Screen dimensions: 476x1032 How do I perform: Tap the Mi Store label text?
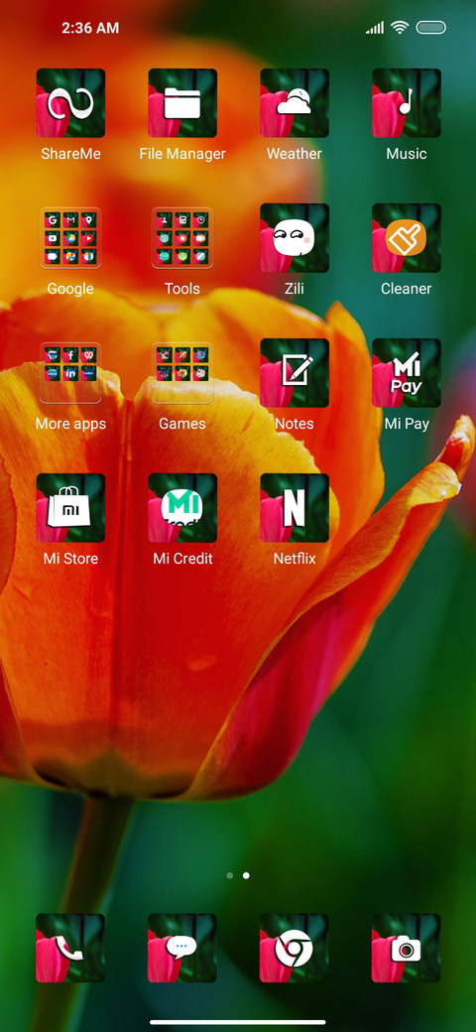coord(70,559)
